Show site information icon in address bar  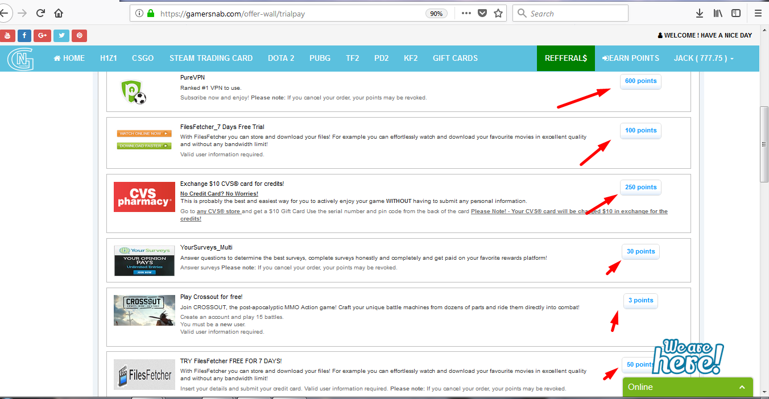tap(139, 13)
